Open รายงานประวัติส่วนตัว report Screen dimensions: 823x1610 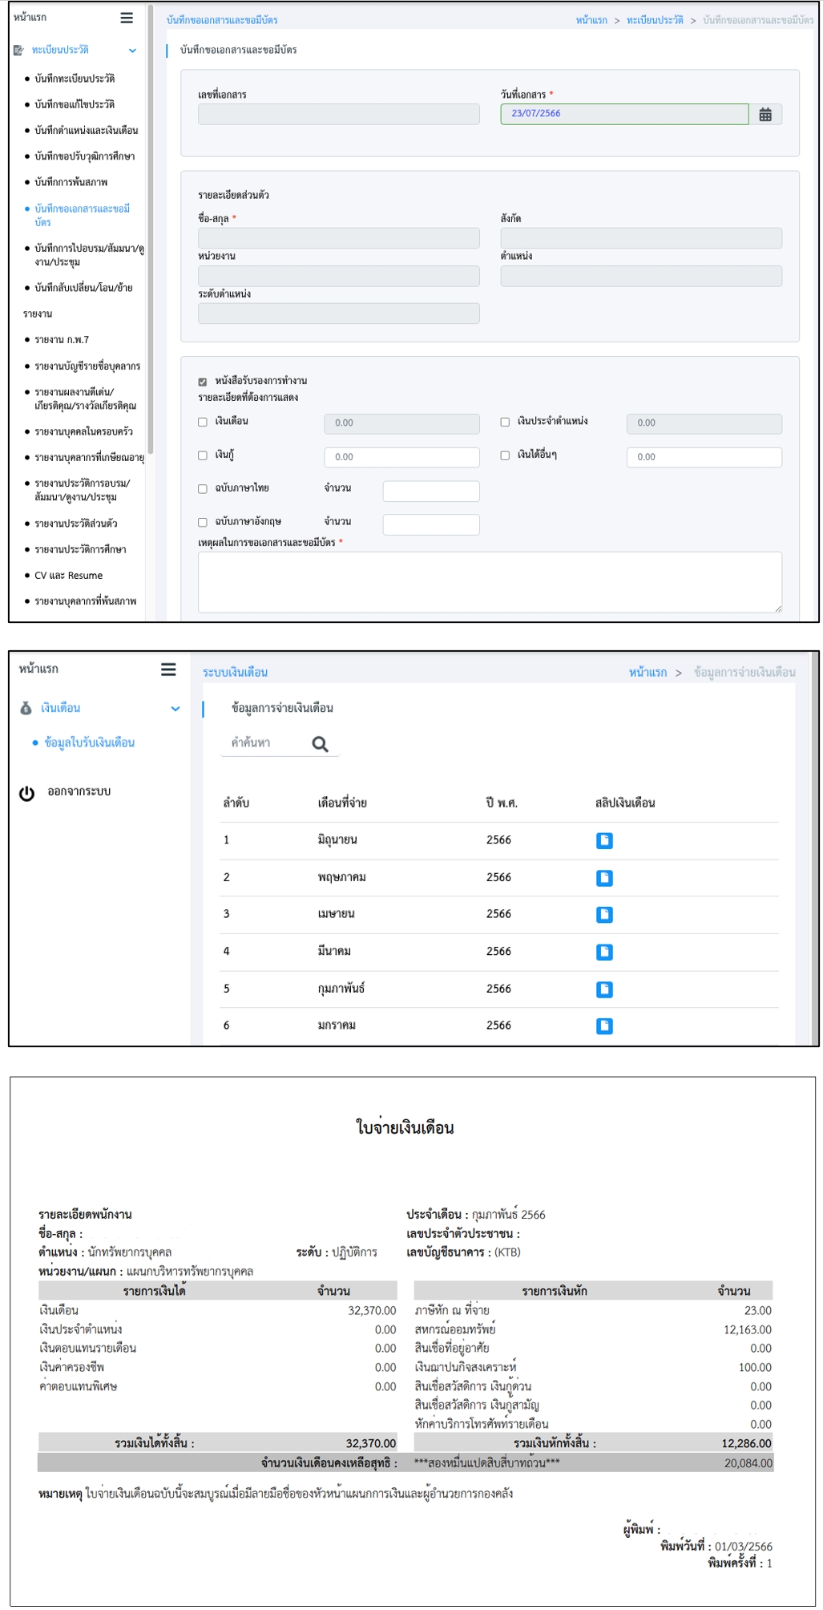pyautogui.click(x=76, y=524)
